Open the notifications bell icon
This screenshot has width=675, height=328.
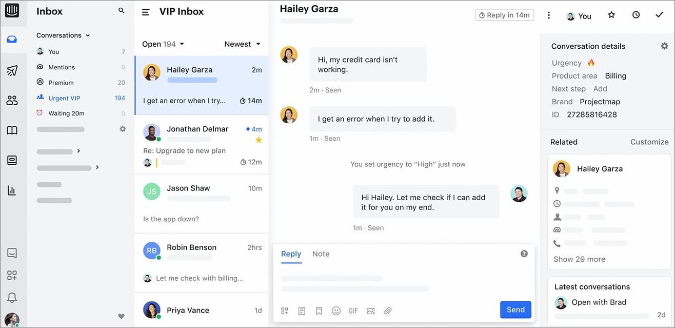[x=12, y=297]
